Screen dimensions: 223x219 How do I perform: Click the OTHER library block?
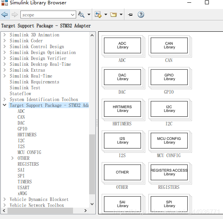pos(122,172)
